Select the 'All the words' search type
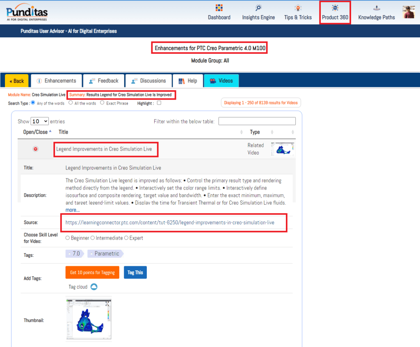Image resolution: width=420 pixels, height=347 pixels. pyautogui.click(x=71, y=103)
